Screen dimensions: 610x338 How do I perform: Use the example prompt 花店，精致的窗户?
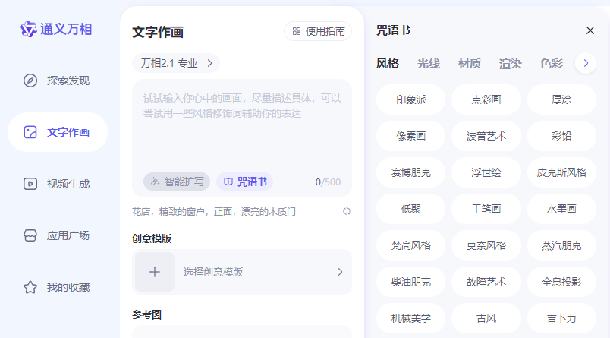pos(214,211)
